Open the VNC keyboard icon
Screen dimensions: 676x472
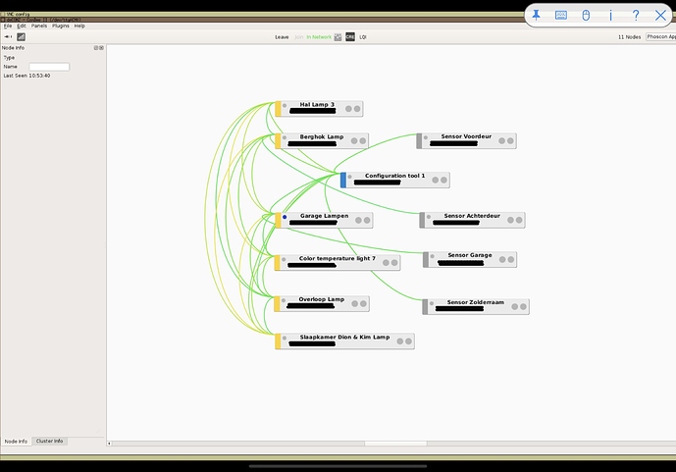pos(561,16)
